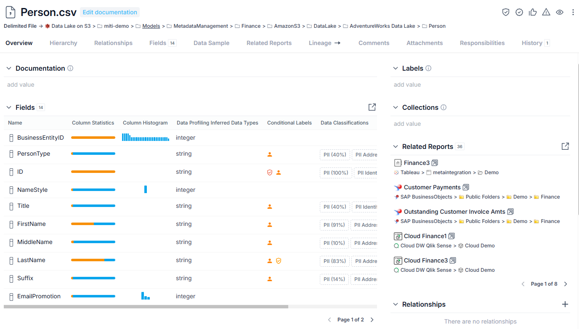Collapse the Documentation section
579x329 pixels.
click(x=9, y=68)
